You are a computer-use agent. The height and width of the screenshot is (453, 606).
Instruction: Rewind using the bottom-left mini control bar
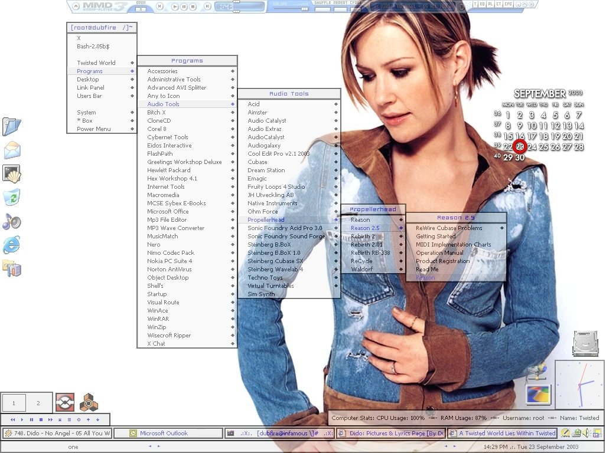pos(13,419)
